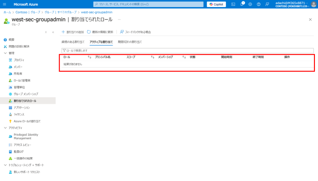Focus the global resource search box

pos(148,4)
